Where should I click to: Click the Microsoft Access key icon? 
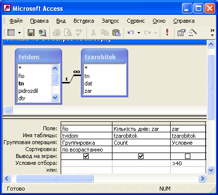7,8
